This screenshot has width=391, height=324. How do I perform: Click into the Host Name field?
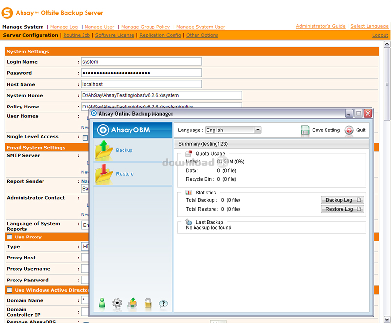(x=141, y=84)
